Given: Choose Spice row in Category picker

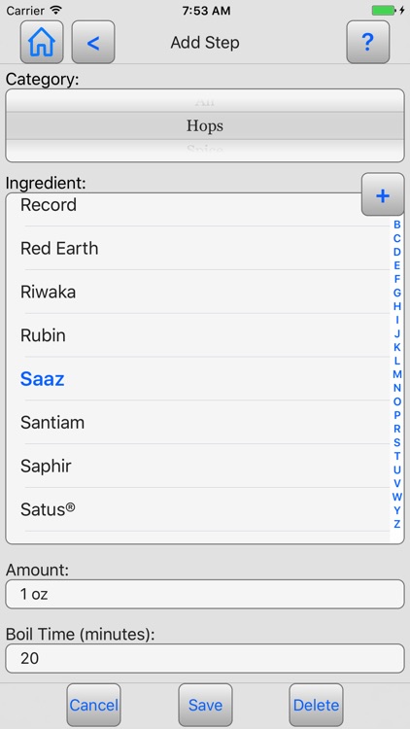Looking at the screenshot, I should [x=205, y=150].
